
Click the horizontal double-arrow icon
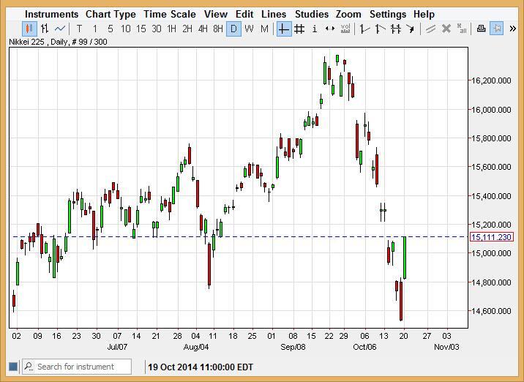[x=330, y=29]
